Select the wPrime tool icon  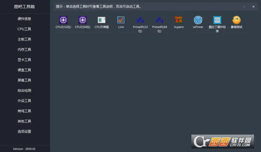[198, 20]
